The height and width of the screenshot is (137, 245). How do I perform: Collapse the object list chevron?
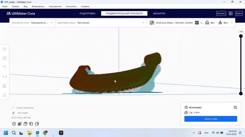(13, 107)
